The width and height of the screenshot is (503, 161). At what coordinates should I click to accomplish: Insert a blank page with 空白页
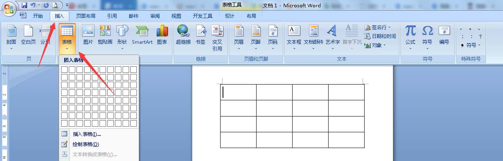click(x=28, y=34)
